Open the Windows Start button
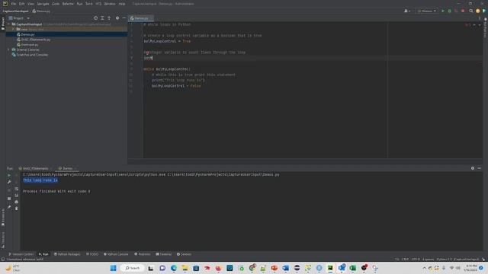The image size is (488, 274). point(114,268)
